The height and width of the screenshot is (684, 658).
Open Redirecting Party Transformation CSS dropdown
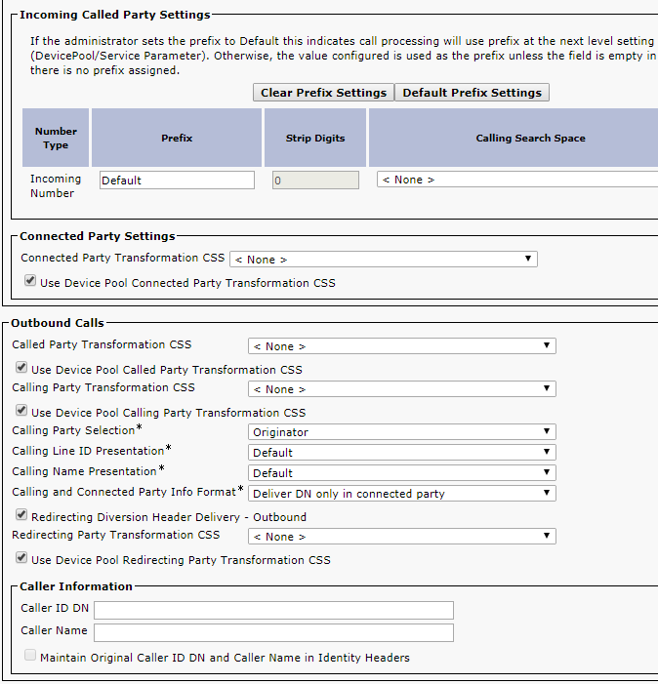pos(402,536)
